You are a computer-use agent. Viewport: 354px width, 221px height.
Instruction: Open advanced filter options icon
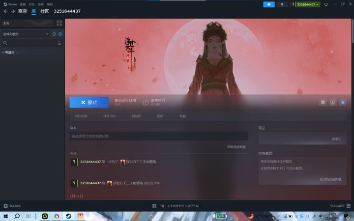pyautogui.click(x=59, y=43)
